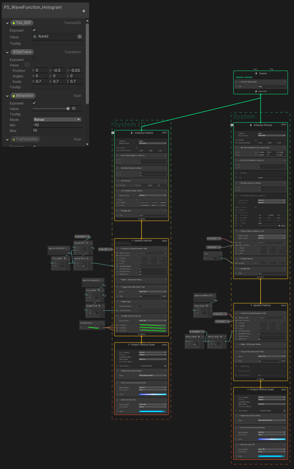Select System (1) Initialize Particle title
294x469 pixels.
tap(144, 133)
